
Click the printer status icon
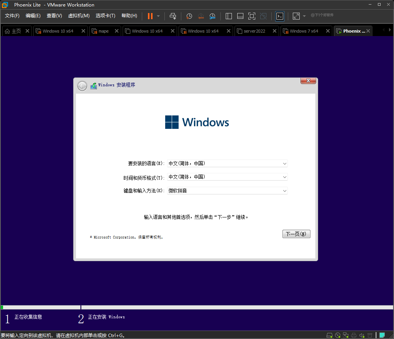coord(354,335)
